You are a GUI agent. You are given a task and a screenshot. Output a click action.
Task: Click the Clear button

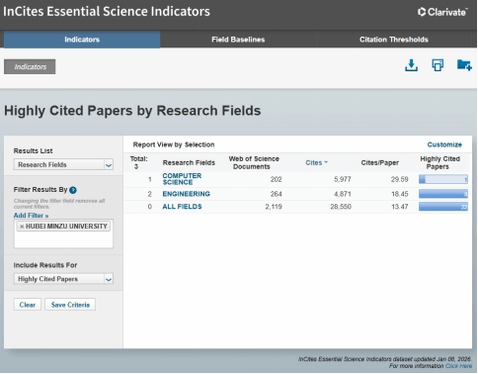click(x=28, y=305)
